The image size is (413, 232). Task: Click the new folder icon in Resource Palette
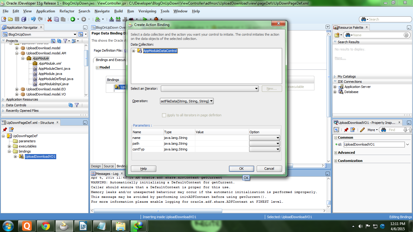[x=337, y=35]
